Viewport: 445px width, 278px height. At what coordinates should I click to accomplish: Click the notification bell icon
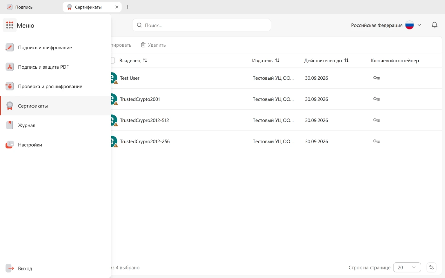coord(435,25)
